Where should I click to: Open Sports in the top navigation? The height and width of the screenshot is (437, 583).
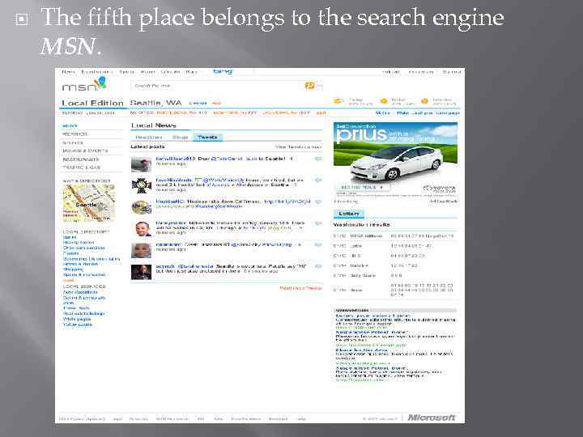[x=127, y=72]
